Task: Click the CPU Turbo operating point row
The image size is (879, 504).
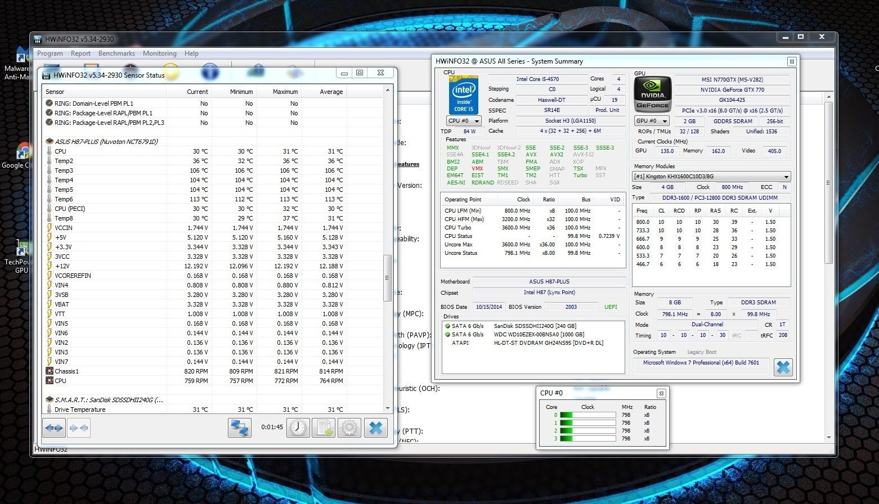Action: click(x=532, y=228)
